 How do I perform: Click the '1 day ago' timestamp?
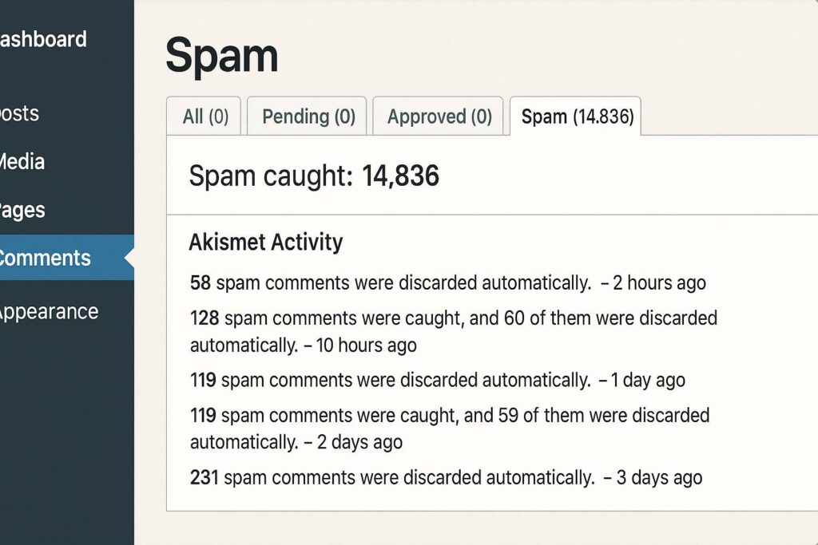(x=648, y=381)
